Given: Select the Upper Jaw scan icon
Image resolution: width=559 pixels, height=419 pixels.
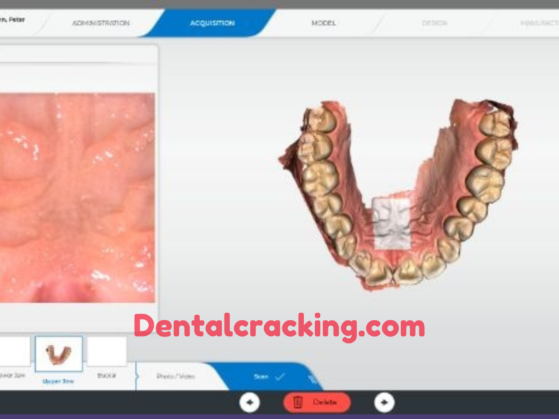Looking at the screenshot, I should coord(58,355).
